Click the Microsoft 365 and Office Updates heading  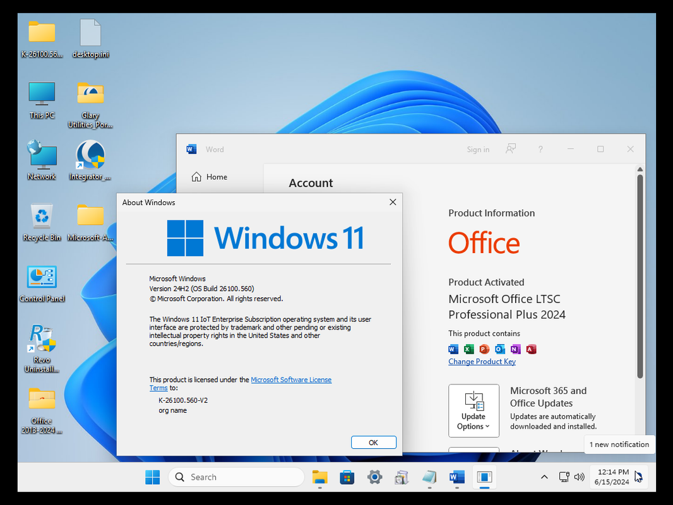548,397
